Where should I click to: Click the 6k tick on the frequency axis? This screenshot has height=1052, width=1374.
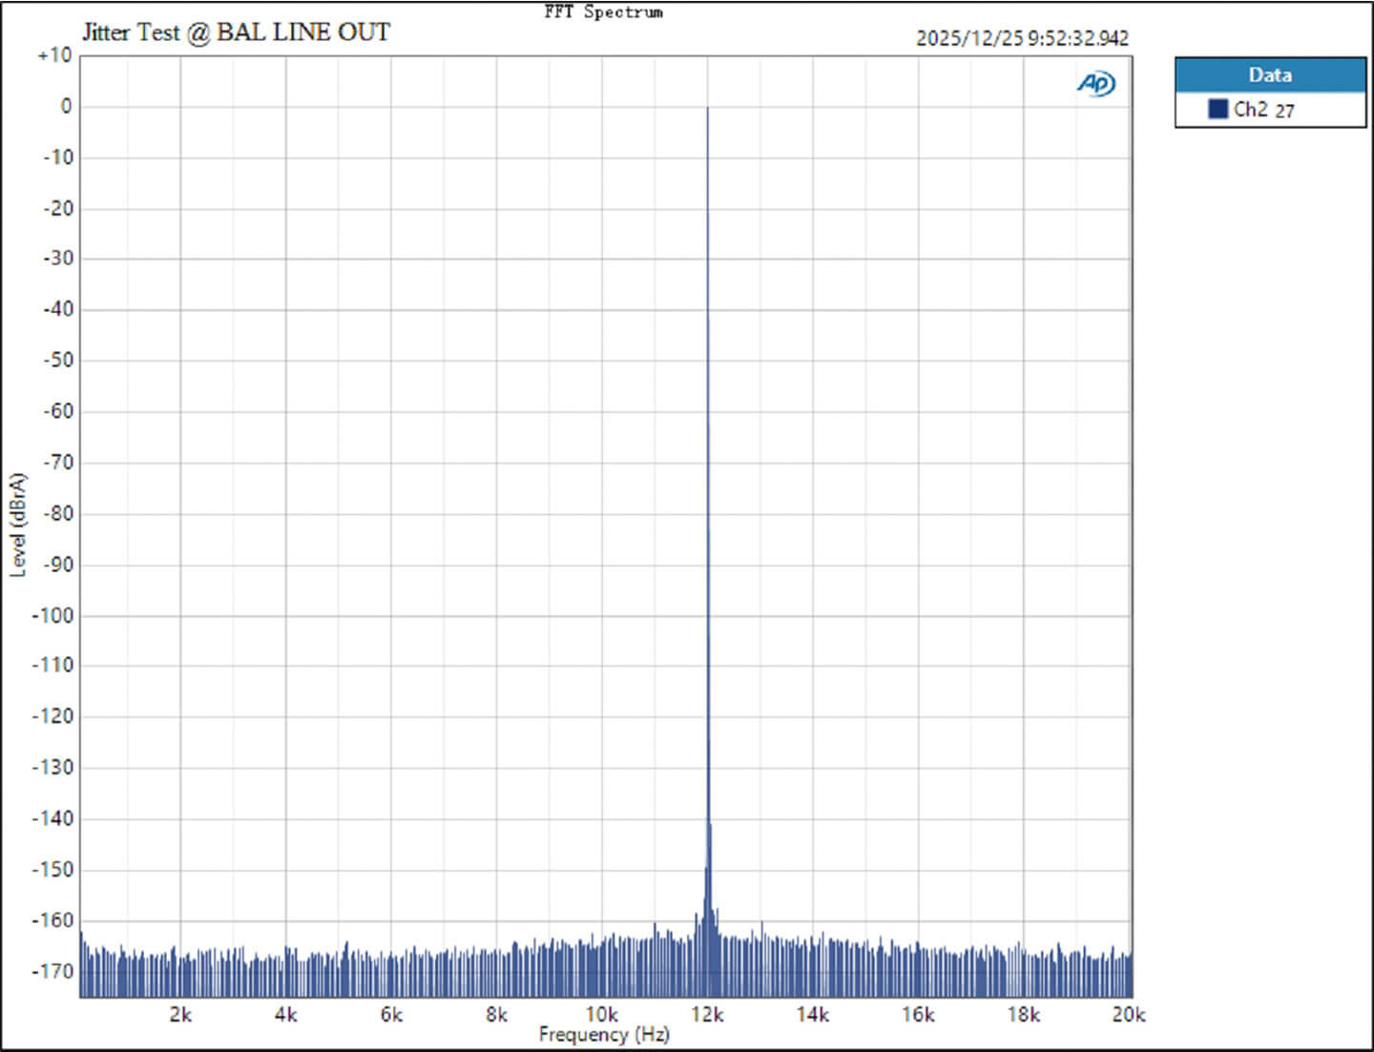(x=391, y=1014)
